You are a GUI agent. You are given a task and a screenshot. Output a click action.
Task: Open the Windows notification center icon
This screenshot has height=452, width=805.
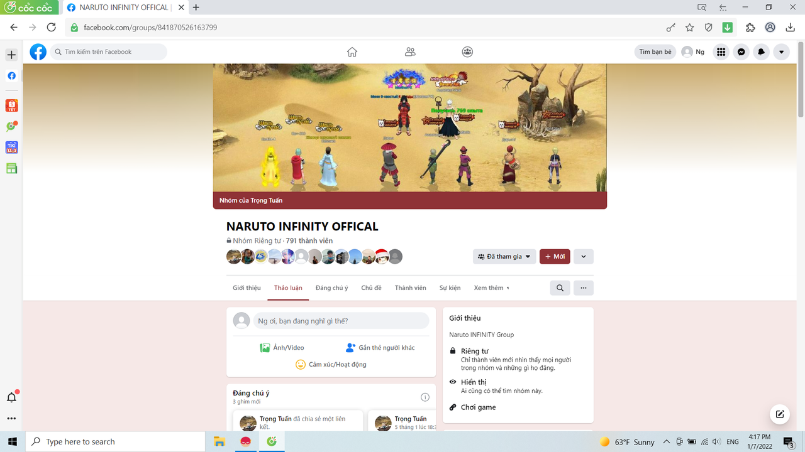789,442
